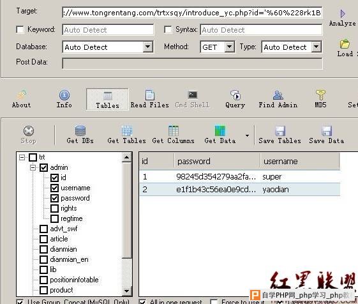This screenshot has width=358, height=304.
Task: Click Save Tables button
Action: [x=280, y=135]
